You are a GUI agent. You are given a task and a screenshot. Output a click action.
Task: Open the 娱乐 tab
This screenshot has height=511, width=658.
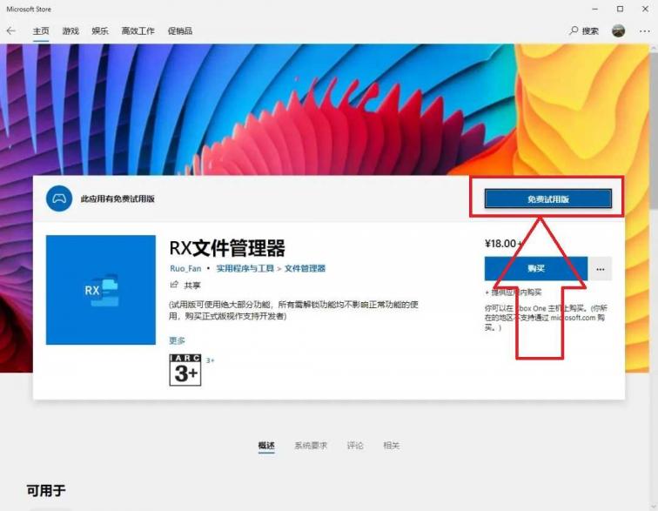100,31
